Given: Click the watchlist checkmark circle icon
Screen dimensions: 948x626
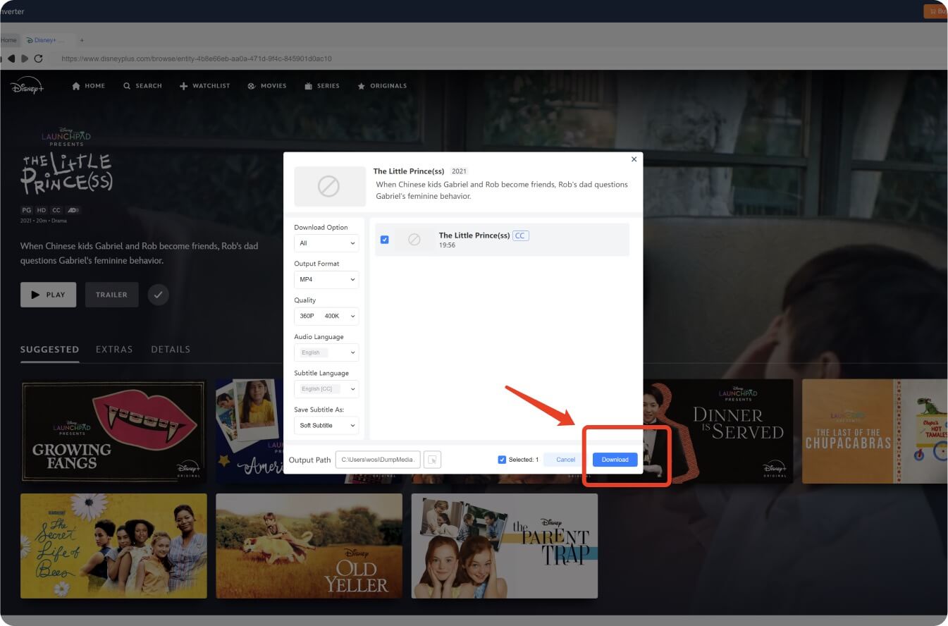Looking at the screenshot, I should pos(159,295).
